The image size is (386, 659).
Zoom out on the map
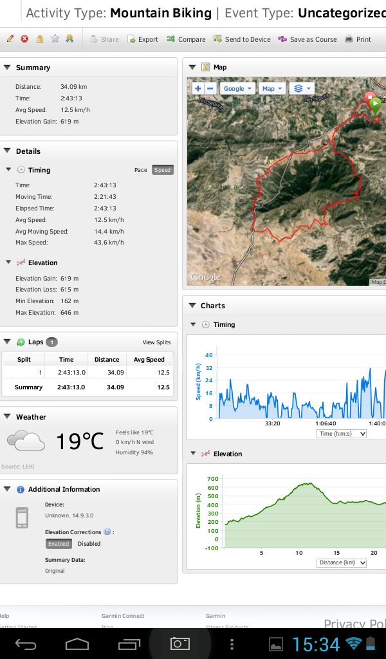tap(210, 88)
